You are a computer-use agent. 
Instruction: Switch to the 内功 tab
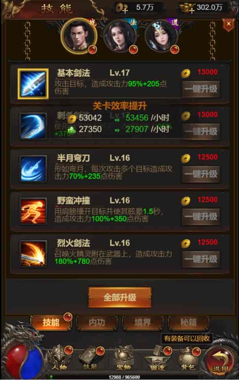97,323
